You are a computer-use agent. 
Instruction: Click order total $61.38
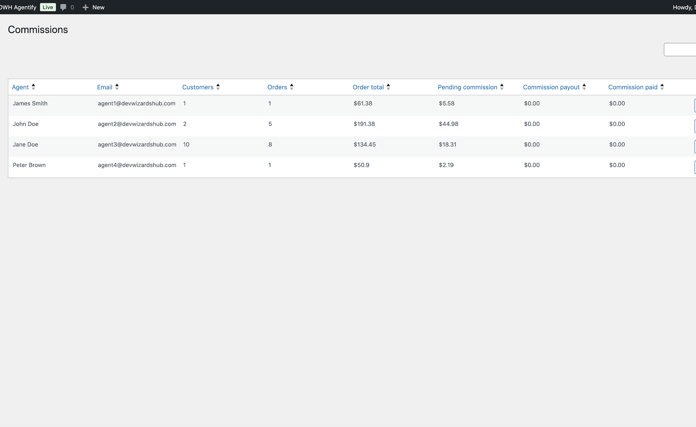click(363, 104)
